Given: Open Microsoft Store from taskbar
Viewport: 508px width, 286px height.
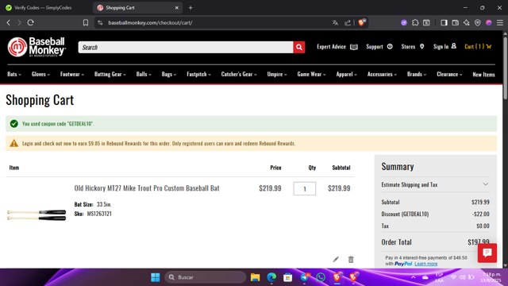Looking at the screenshot, I should point(287,277).
